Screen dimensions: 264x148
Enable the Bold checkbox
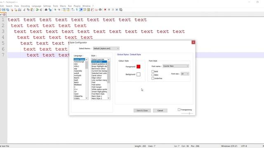point(153,72)
